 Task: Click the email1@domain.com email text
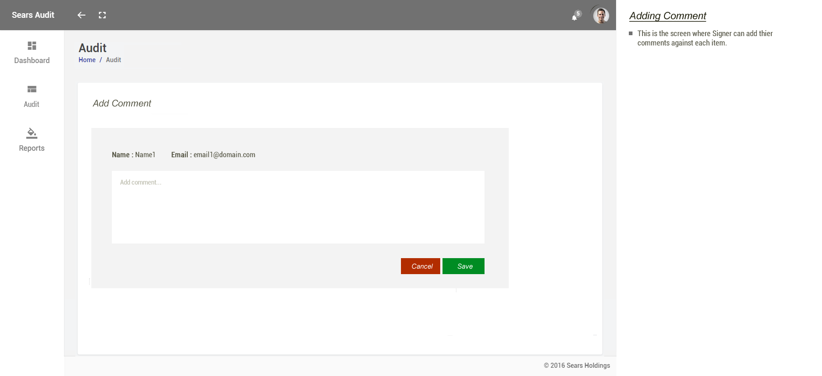(x=224, y=155)
